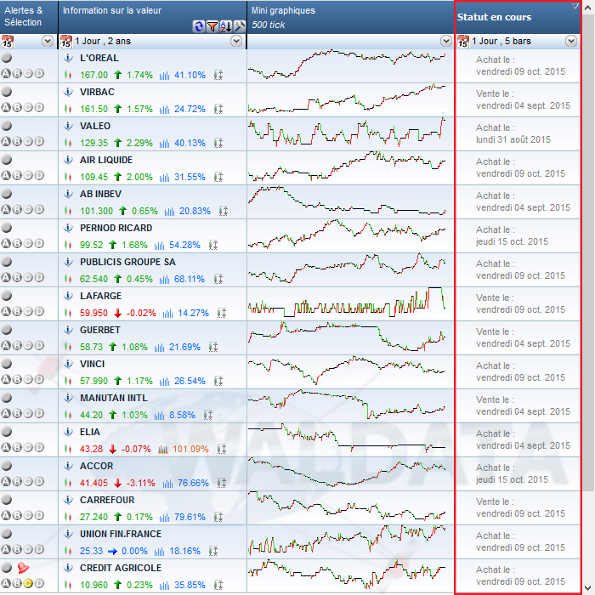The height and width of the screenshot is (595, 595).
Task: Click price range icon in GUERBET row
Action: pyautogui.click(x=213, y=347)
